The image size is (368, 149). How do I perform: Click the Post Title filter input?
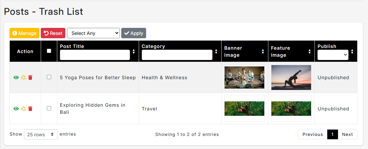(95, 55)
